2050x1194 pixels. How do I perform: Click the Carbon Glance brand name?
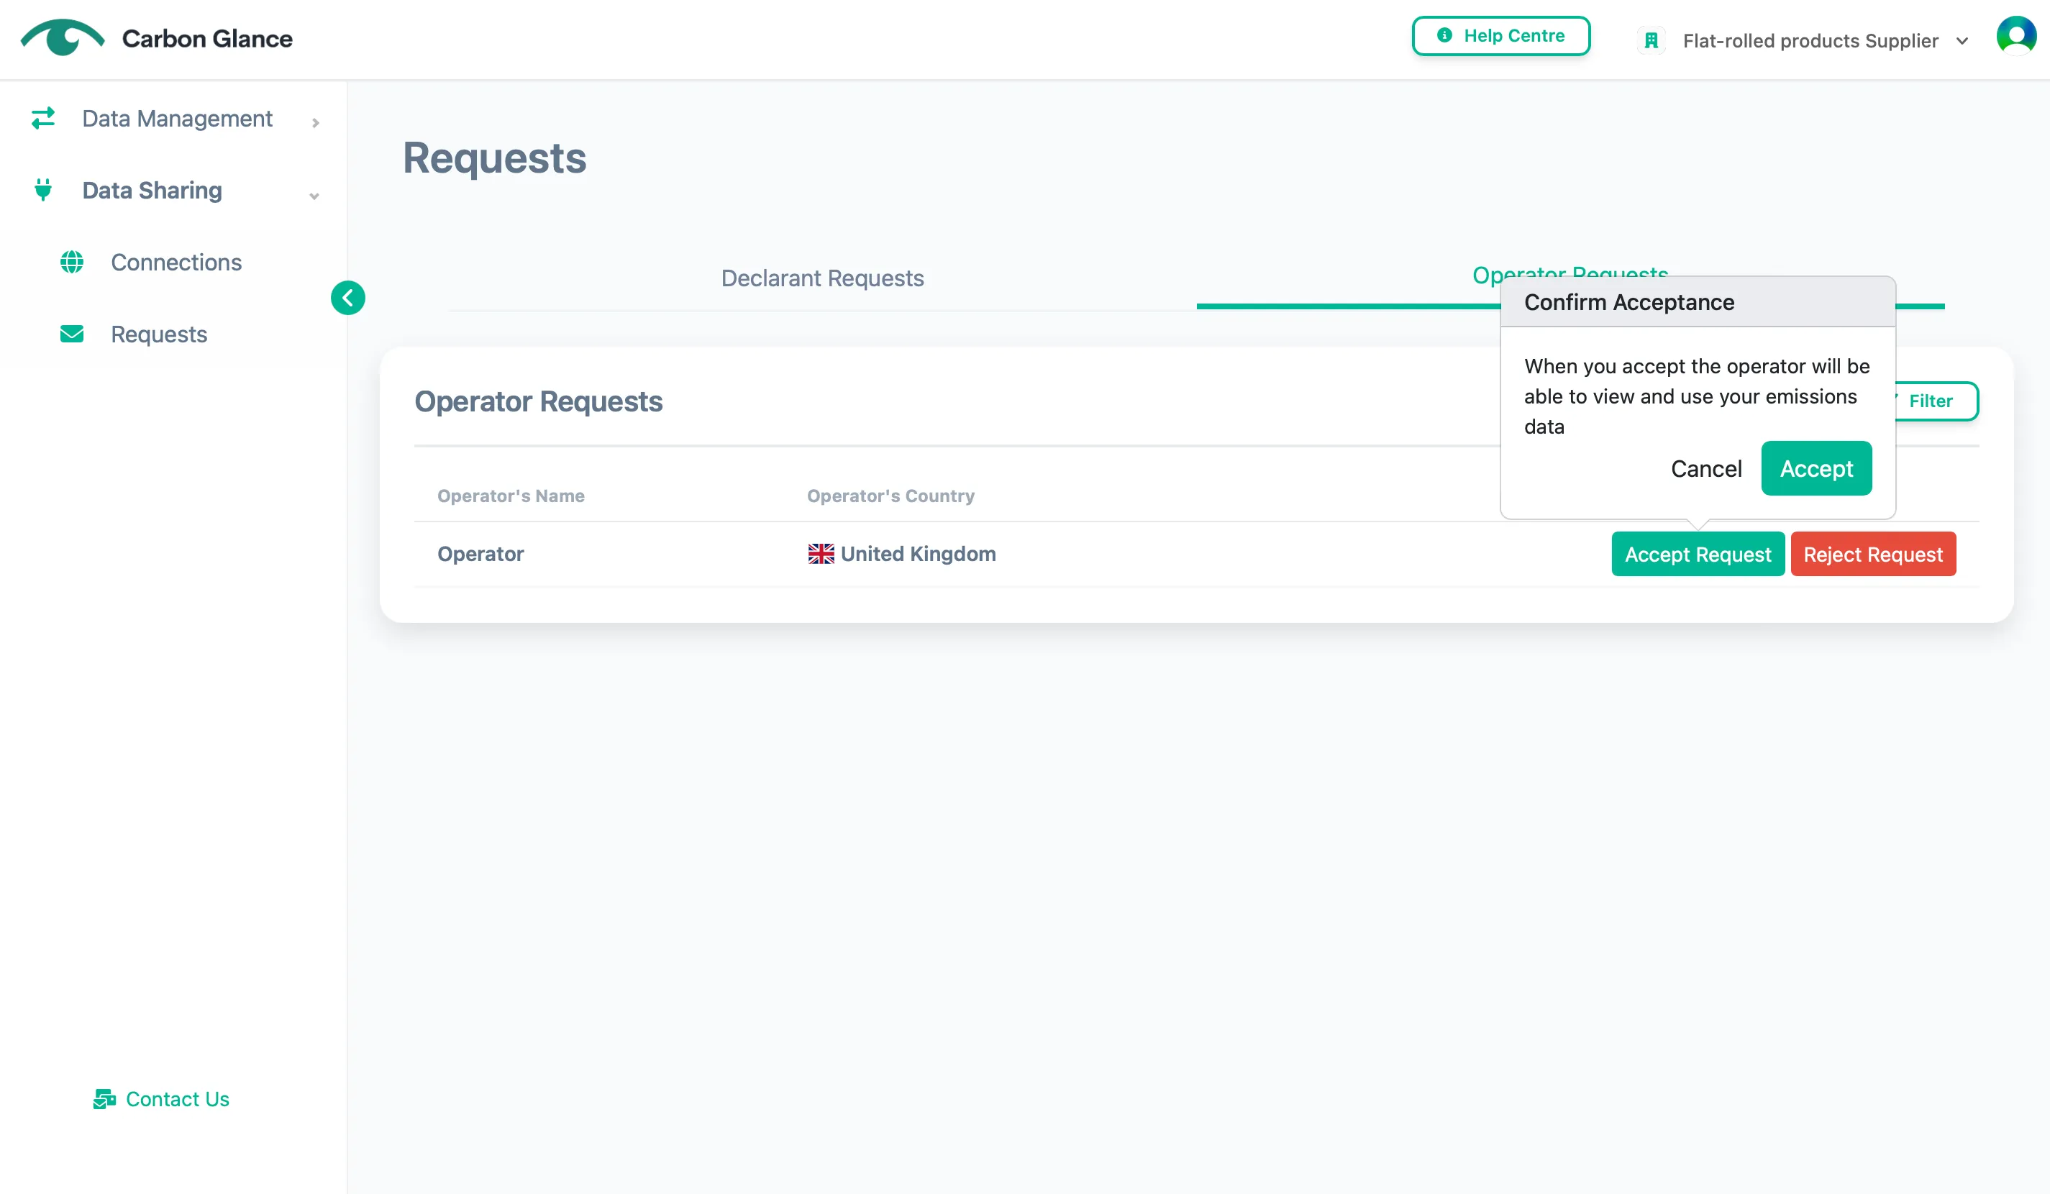[x=207, y=38]
